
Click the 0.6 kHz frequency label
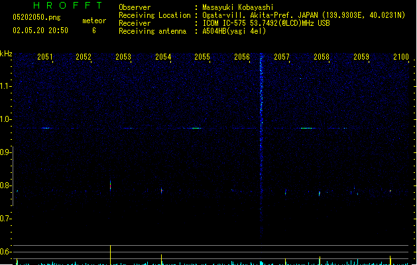[5, 252]
